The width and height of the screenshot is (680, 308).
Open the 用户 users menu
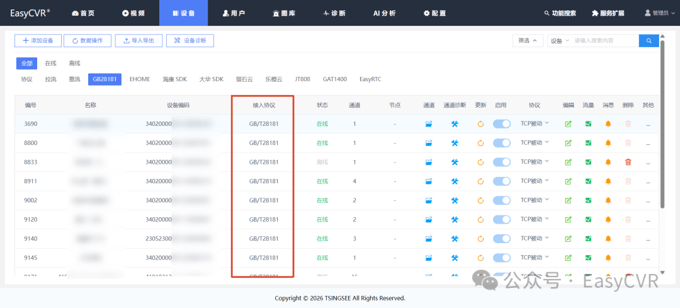click(x=234, y=13)
